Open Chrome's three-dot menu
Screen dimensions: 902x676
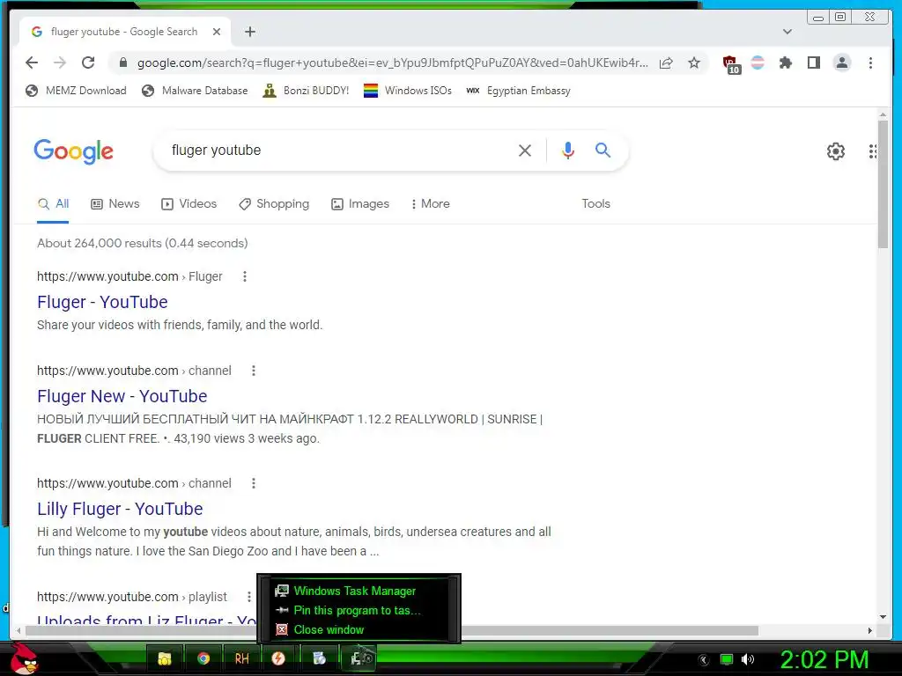pos(870,62)
